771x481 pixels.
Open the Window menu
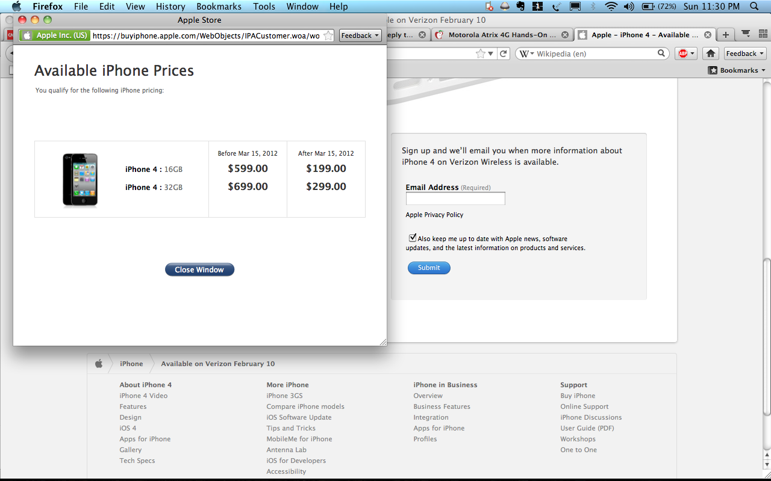point(302,7)
